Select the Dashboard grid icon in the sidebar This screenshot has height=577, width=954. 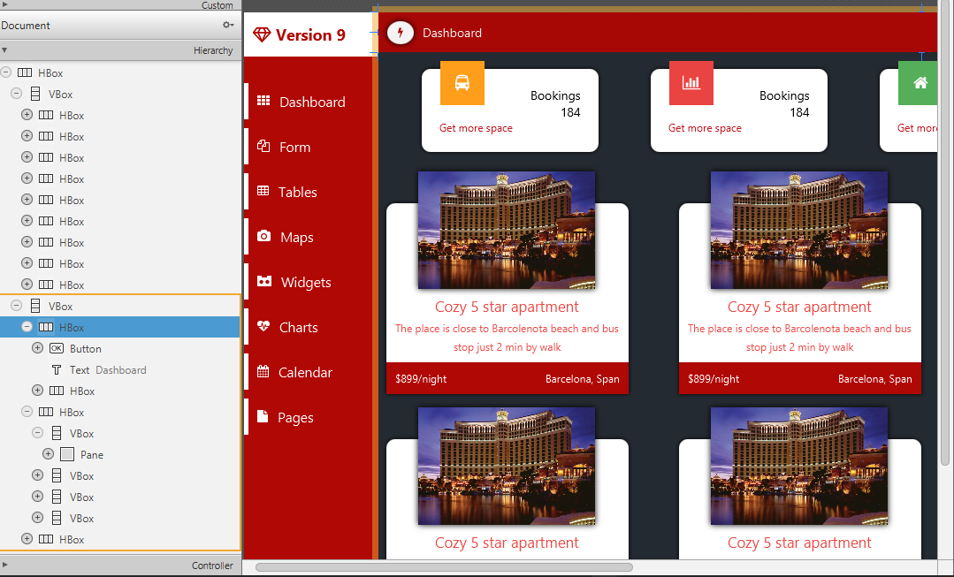(x=263, y=102)
